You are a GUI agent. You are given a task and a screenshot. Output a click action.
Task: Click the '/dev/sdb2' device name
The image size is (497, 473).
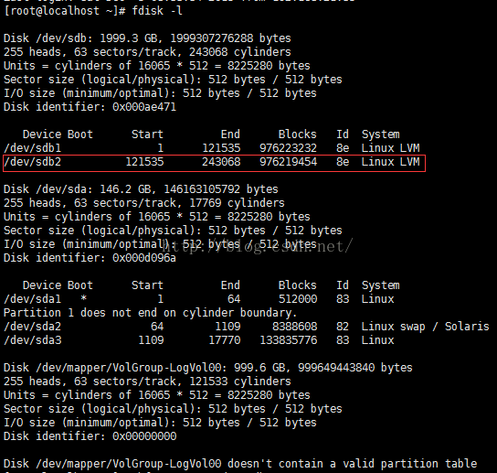(x=32, y=162)
